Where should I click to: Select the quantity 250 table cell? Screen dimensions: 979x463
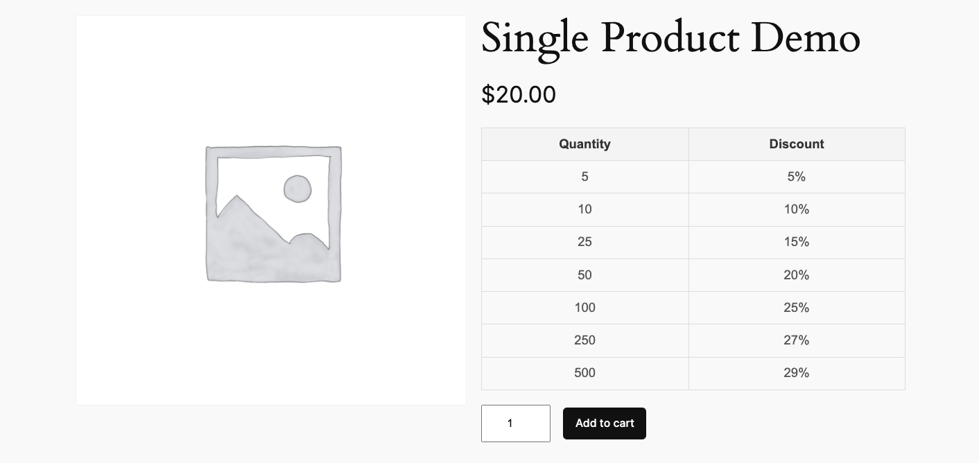click(x=584, y=340)
